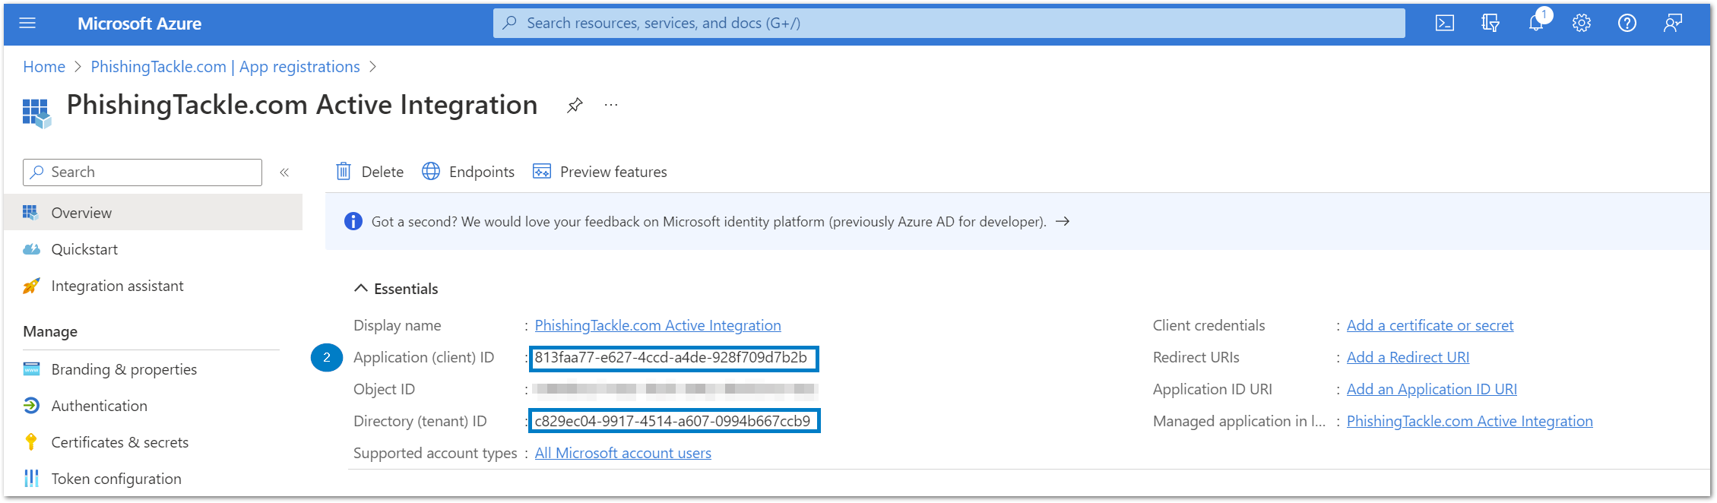1717x503 pixels.
Task: Click the blue info icon in banner
Action: 353,221
